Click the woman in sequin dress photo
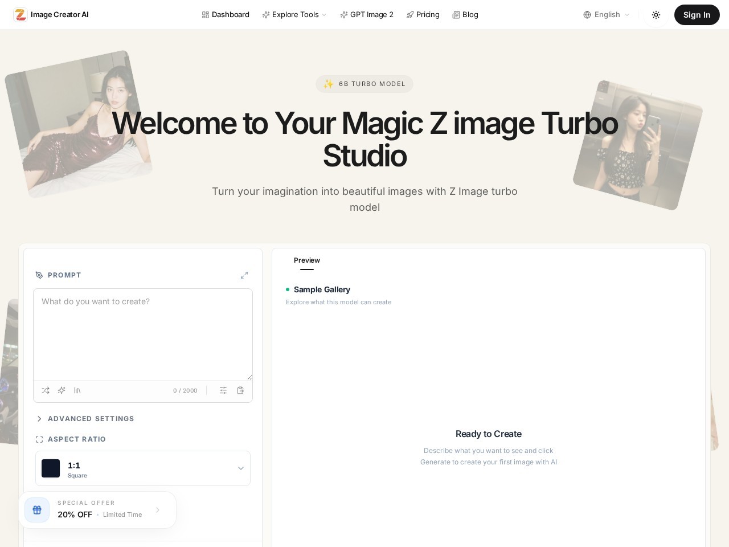This screenshot has width=729, height=547. coord(79,124)
